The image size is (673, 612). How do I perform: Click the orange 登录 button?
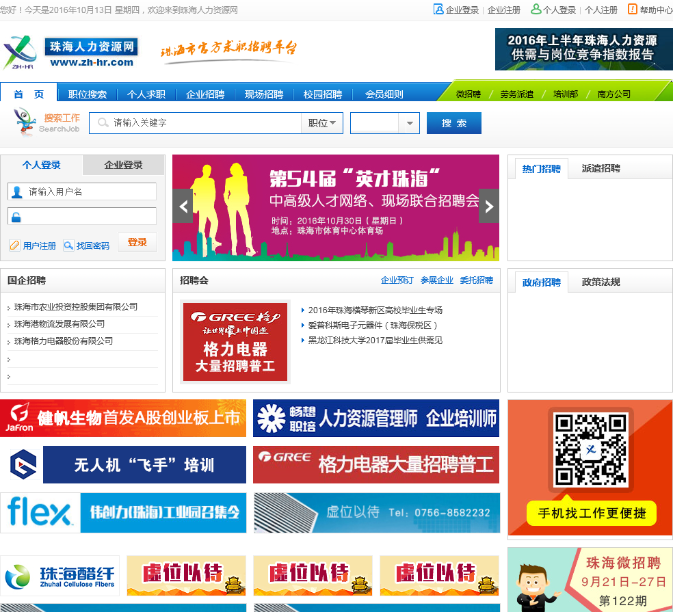[137, 242]
